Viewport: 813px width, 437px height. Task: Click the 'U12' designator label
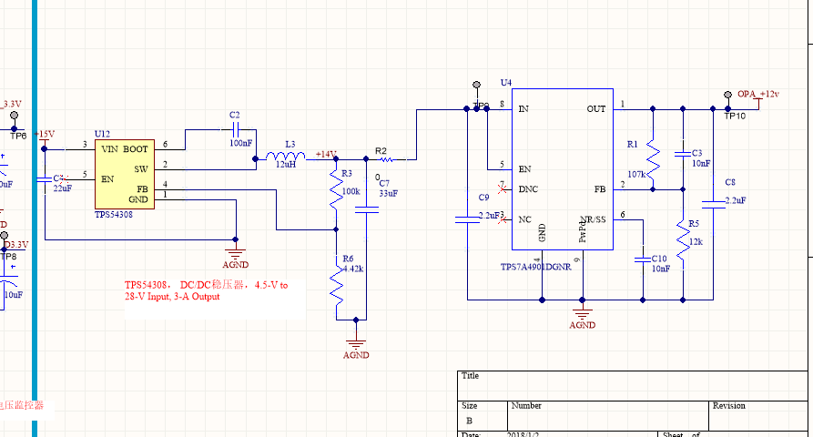point(102,134)
